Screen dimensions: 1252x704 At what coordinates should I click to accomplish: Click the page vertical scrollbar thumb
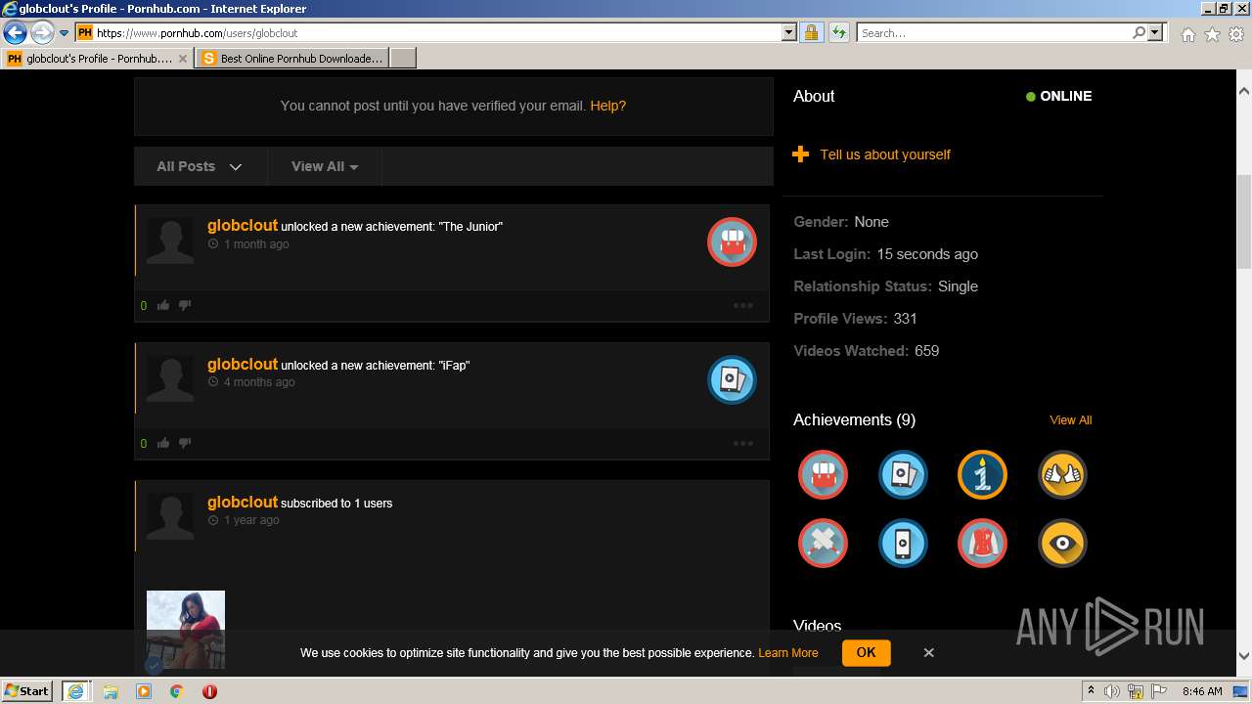click(1244, 221)
